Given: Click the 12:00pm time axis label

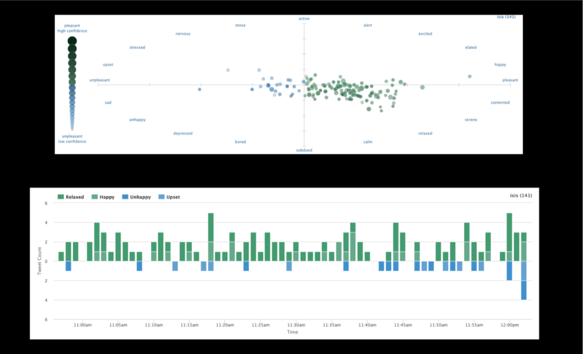Looking at the screenshot, I should [x=510, y=325].
